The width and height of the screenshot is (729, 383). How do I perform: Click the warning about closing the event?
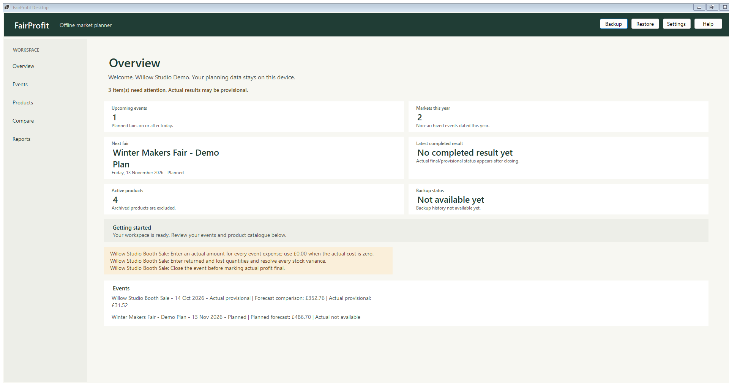click(x=197, y=268)
